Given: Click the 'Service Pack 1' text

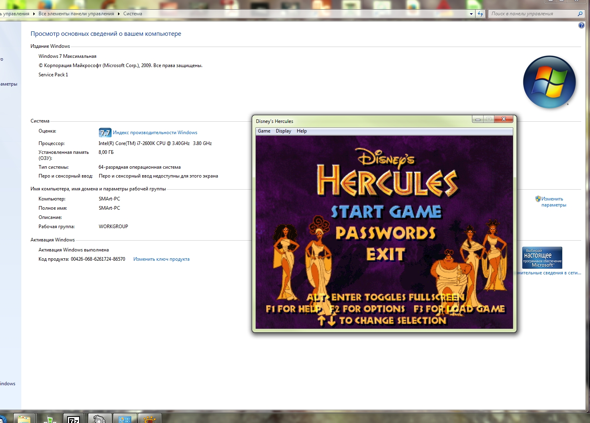Looking at the screenshot, I should point(53,75).
